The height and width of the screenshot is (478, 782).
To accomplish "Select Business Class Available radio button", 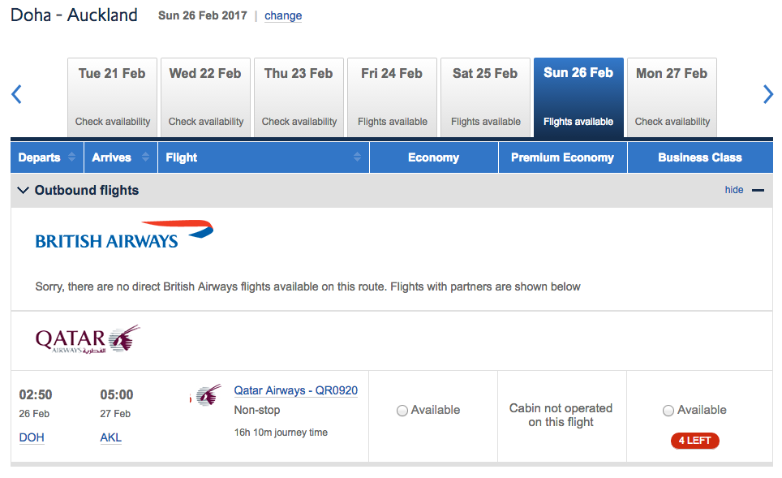I will (668, 411).
